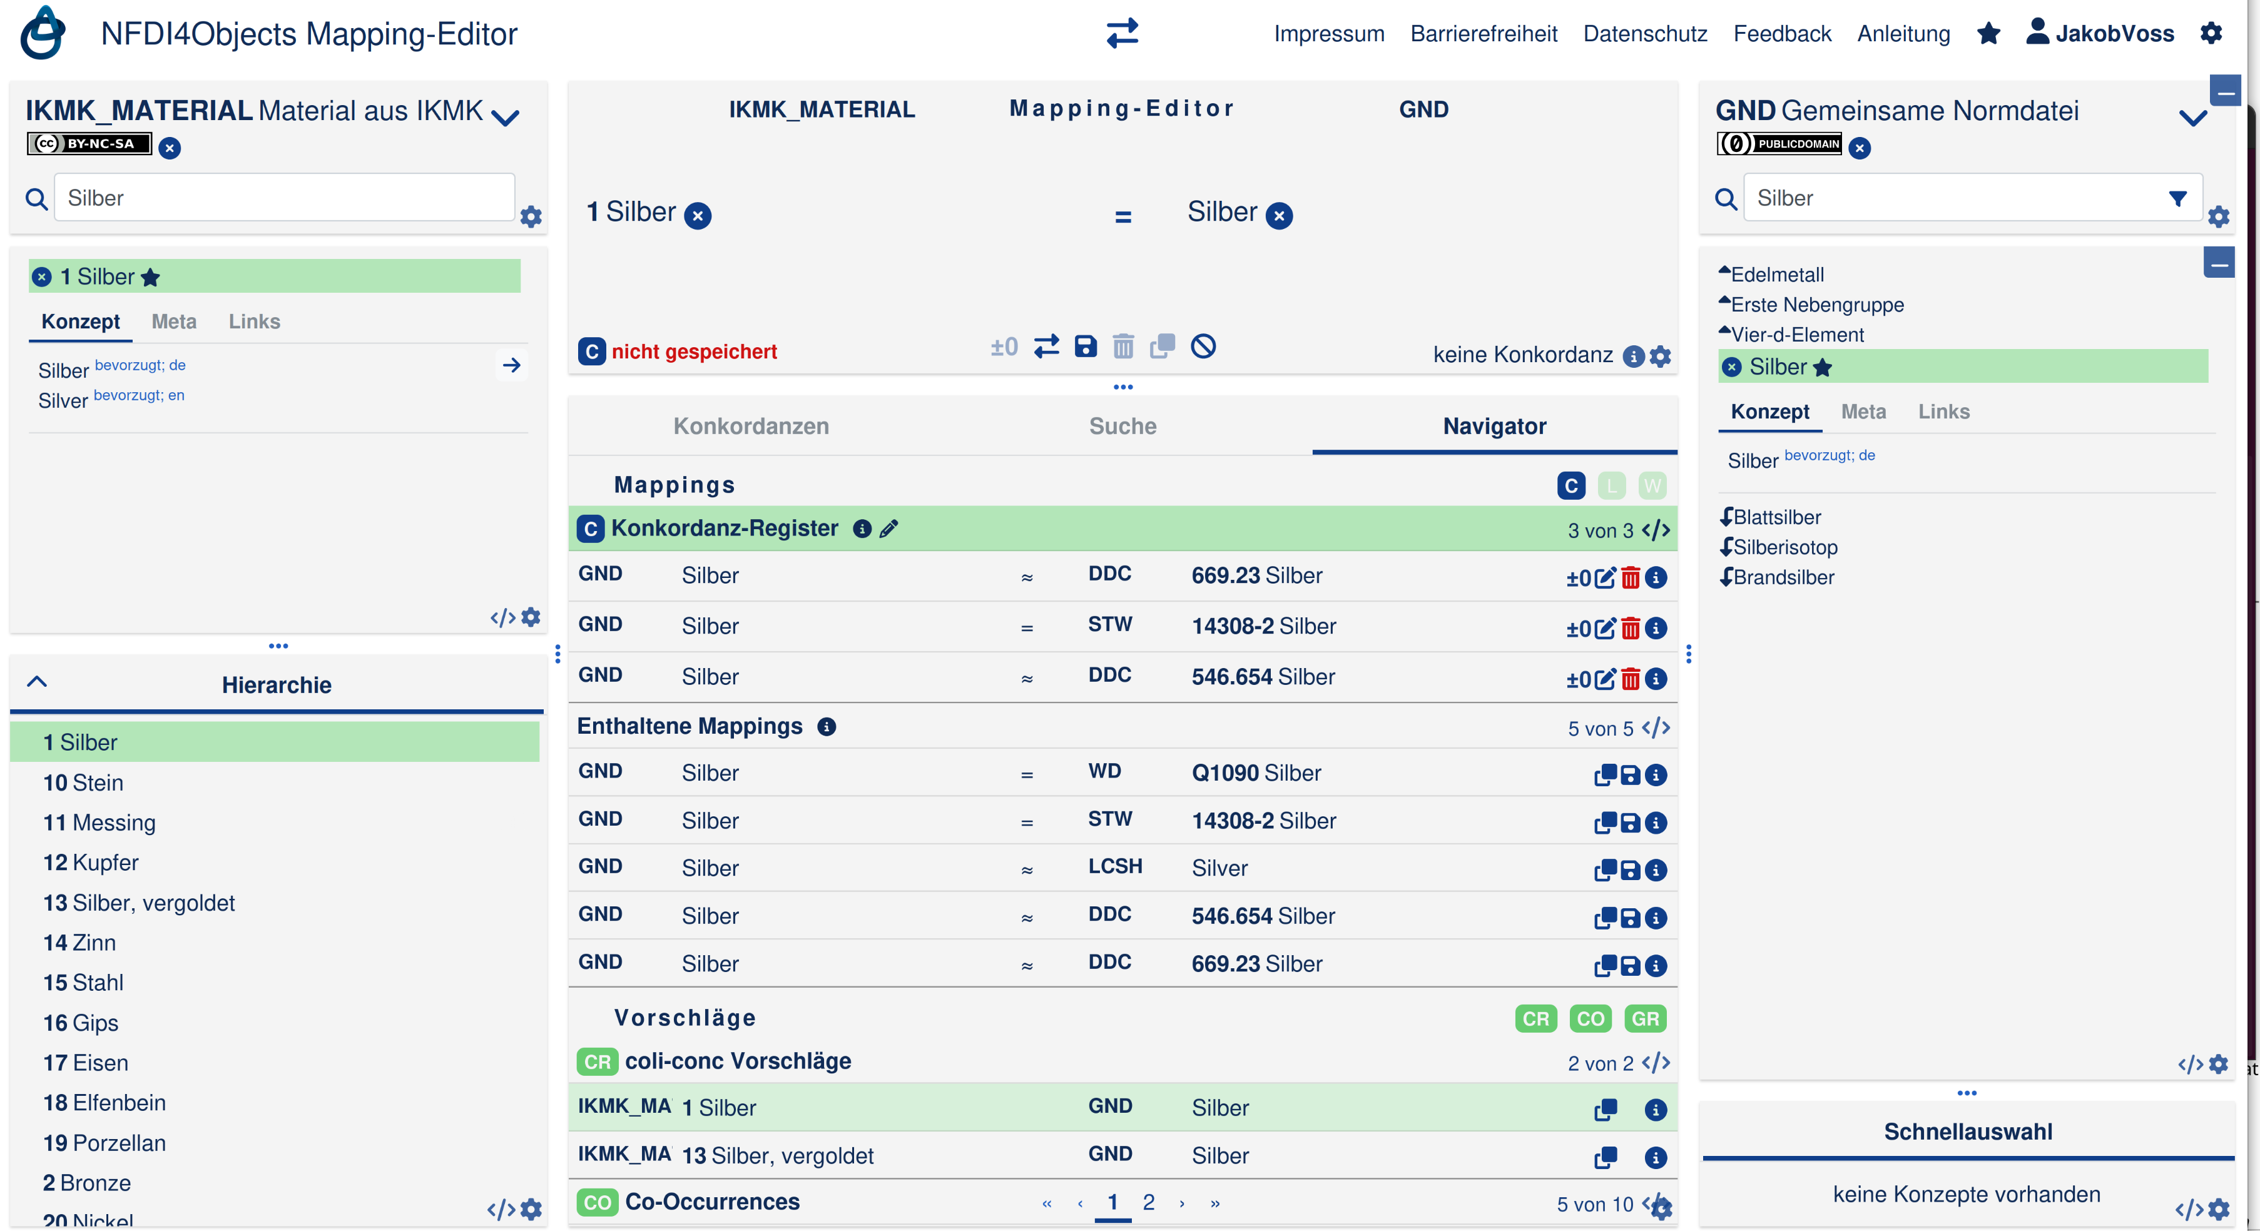Image resolution: width=2260 pixels, height=1231 pixels.
Task: Clone the current mapping
Action: pos(1163,347)
